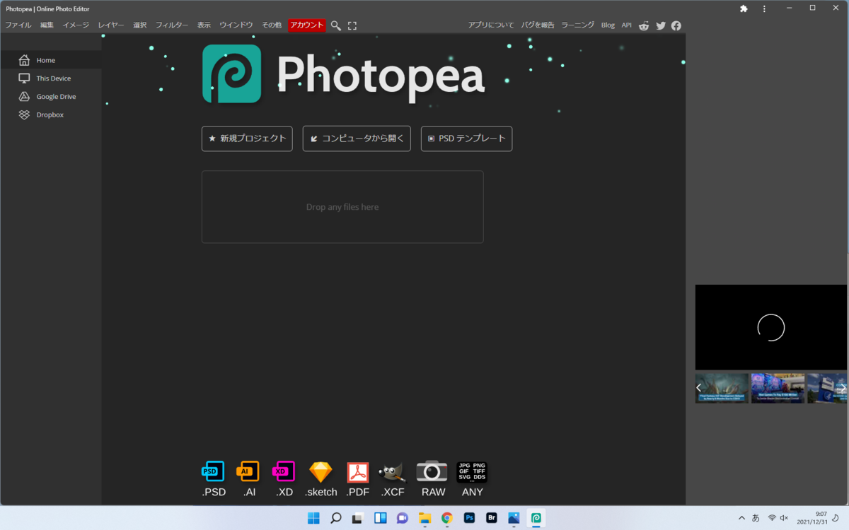Open Adobe Photoshop from the taskbar

click(x=469, y=518)
